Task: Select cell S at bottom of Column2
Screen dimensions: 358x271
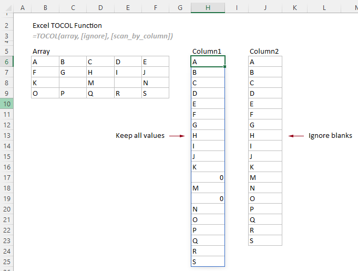Action: click(x=265, y=240)
